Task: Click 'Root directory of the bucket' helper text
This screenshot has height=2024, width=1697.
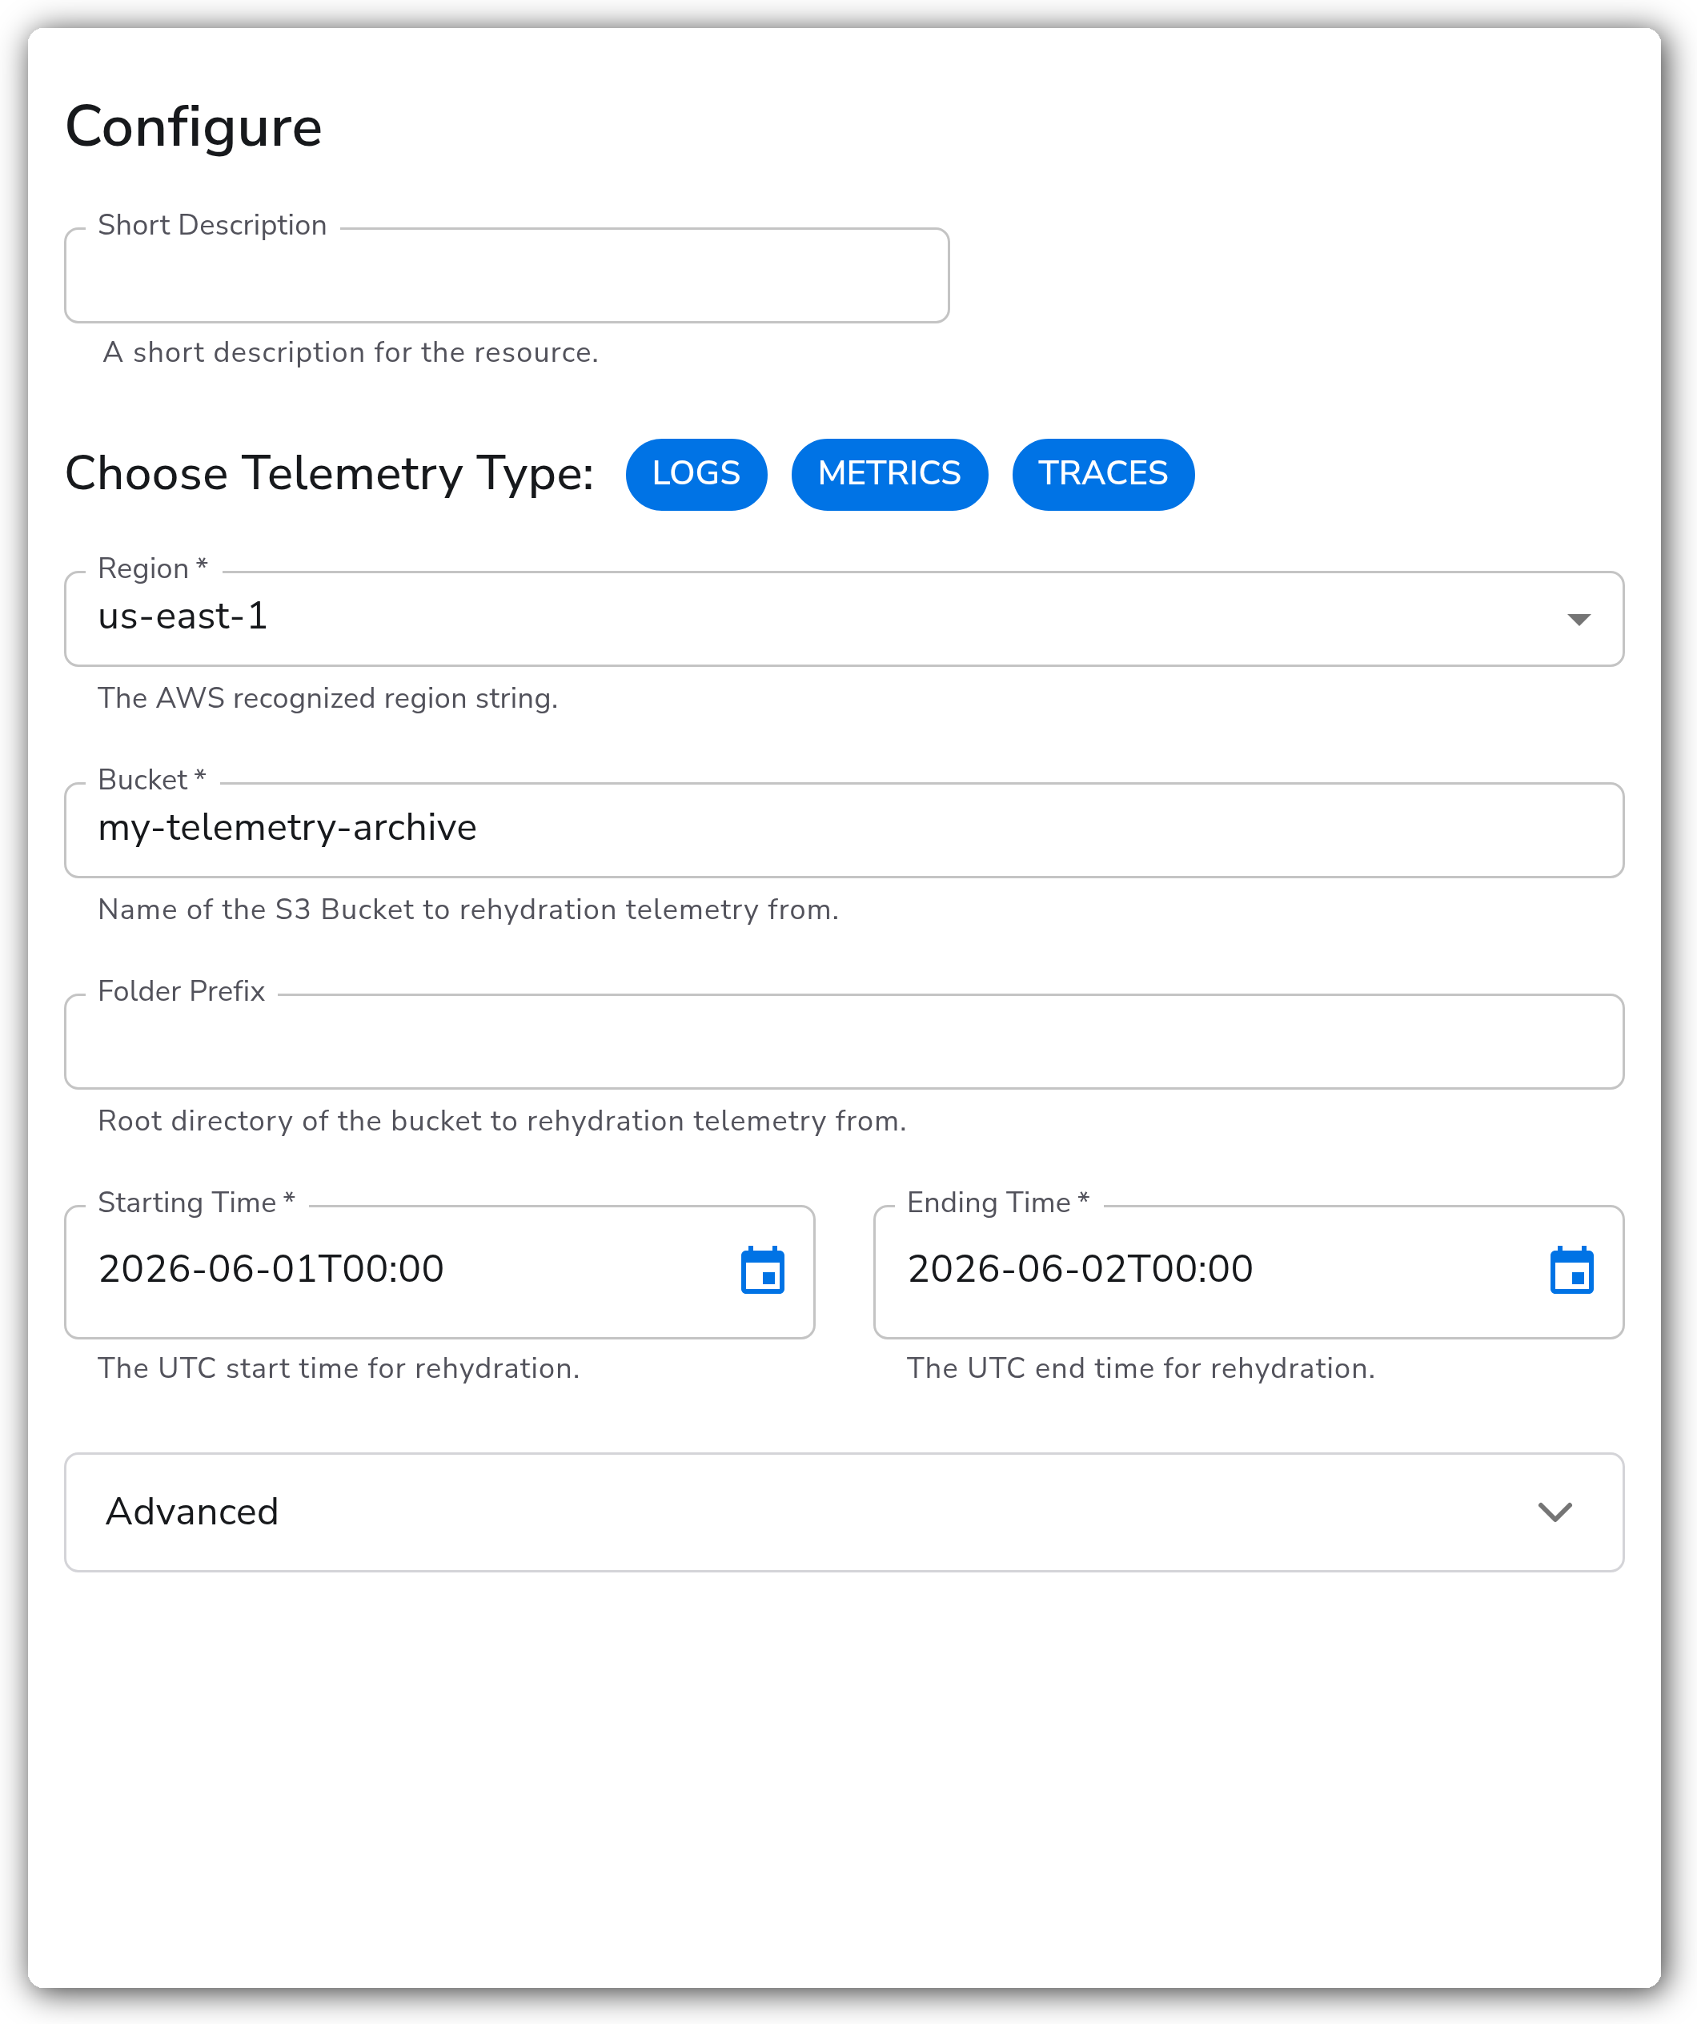Action: point(502,1121)
